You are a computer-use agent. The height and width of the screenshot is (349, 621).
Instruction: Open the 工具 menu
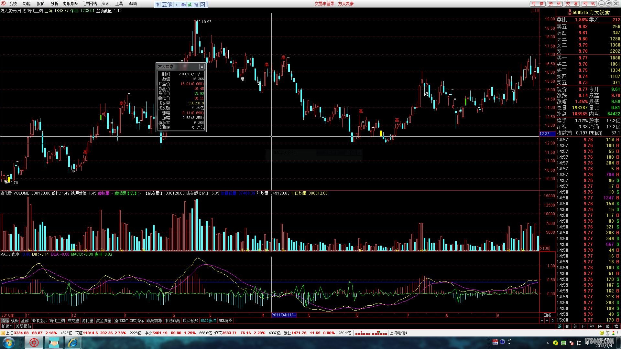click(x=119, y=4)
